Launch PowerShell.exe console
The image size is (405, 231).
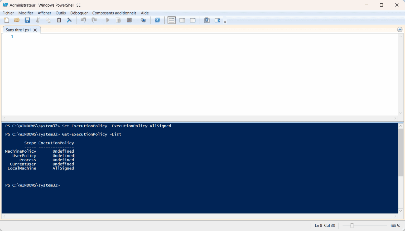click(157, 20)
